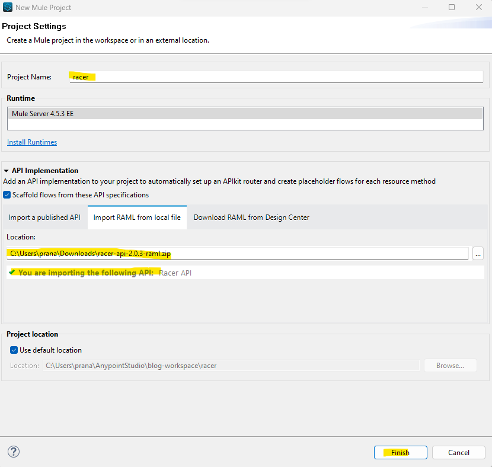Click the disabled Browse button
This screenshot has height=467, width=492.
(x=450, y=366)
